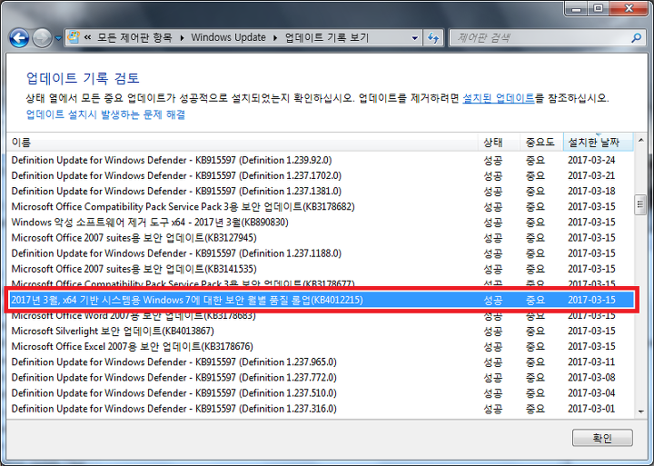Open 업데이트 설치시 발생하는 문제 해결 link
Screen dimensions: 654x466
pyautogui.click(x=105, y=114)
